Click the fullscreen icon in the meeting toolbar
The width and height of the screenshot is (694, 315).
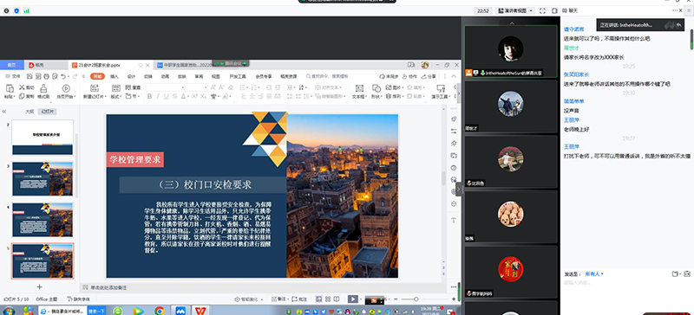[542, 10]
